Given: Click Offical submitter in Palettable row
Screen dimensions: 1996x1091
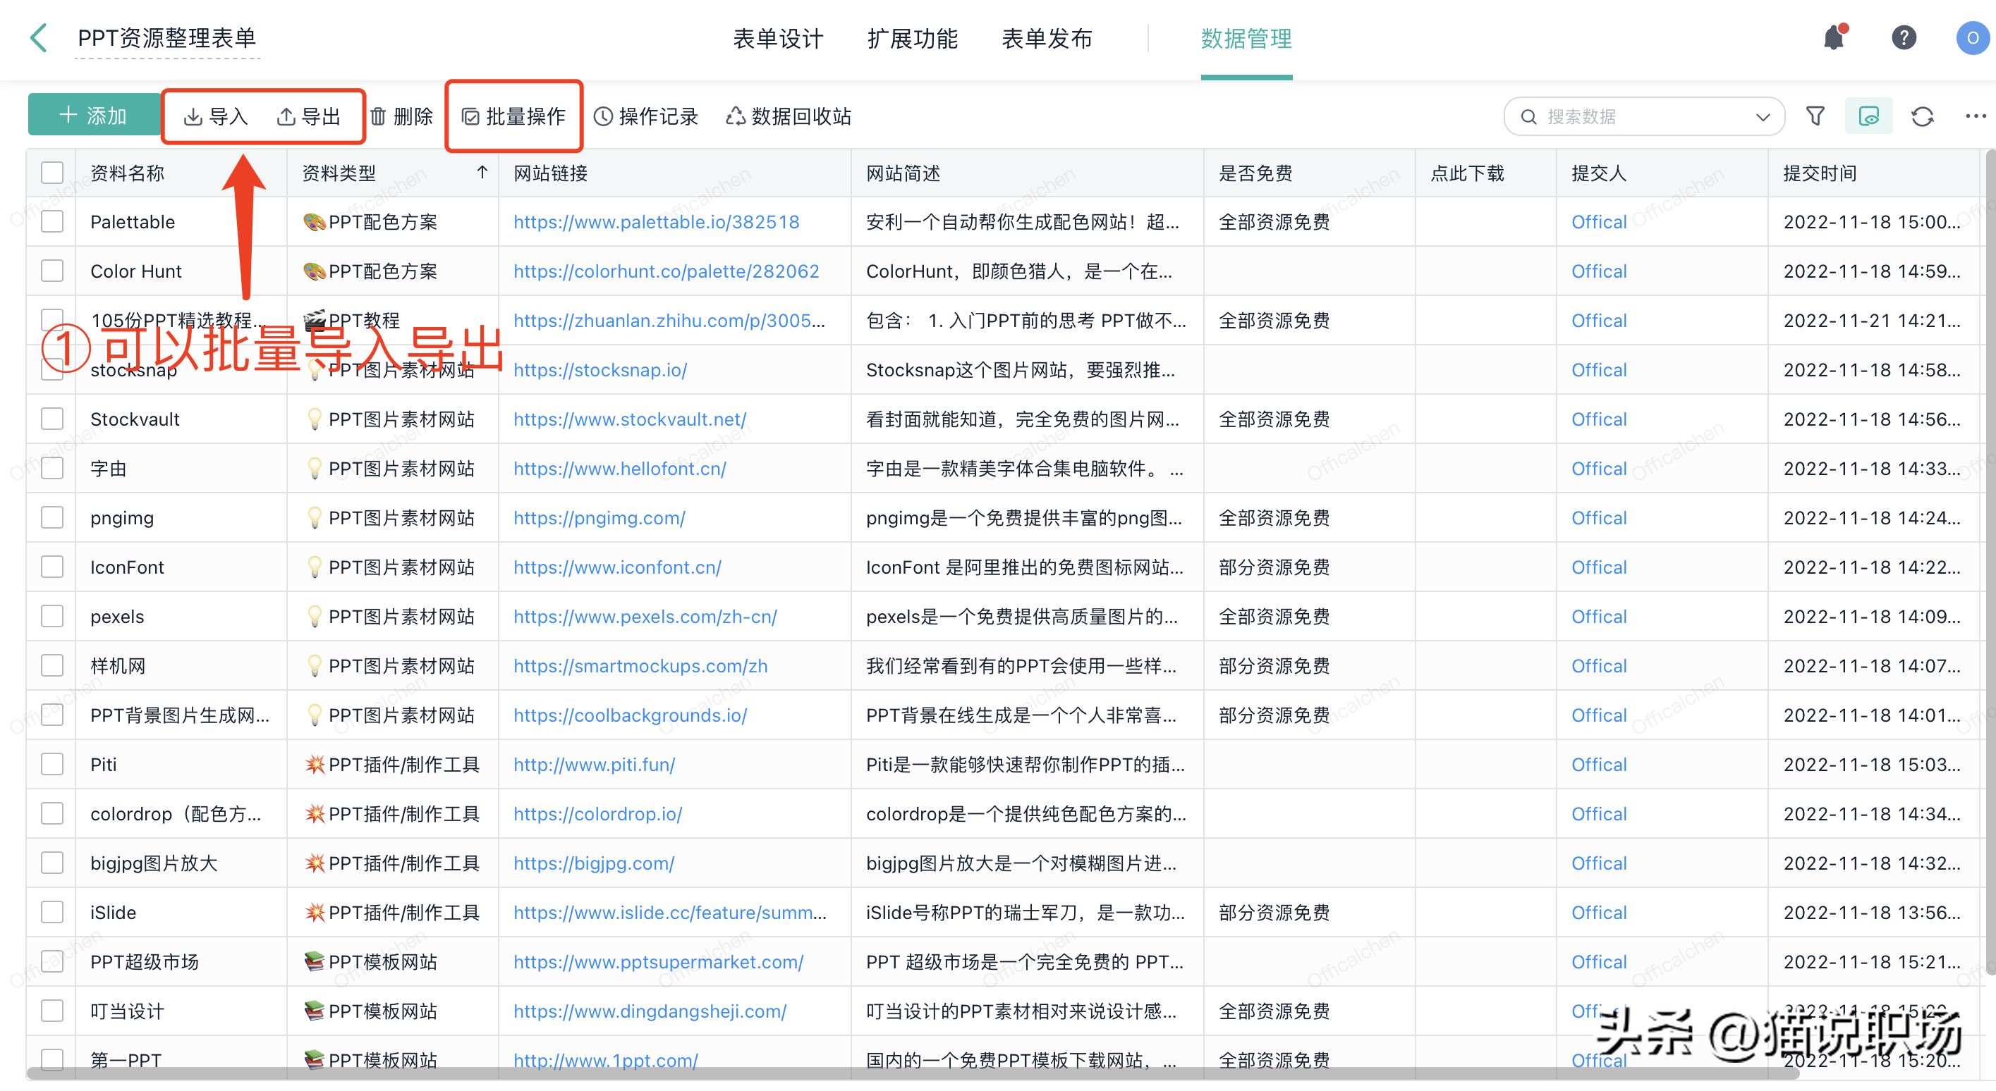Looking at the screenshot, I should pos(1598,221).
